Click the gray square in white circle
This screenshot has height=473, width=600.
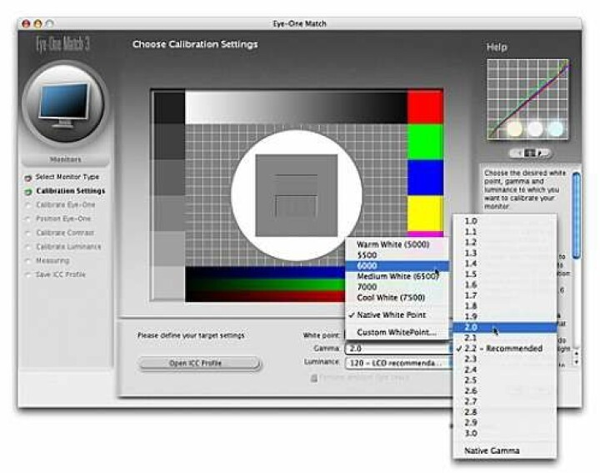[x=297, y=195]
